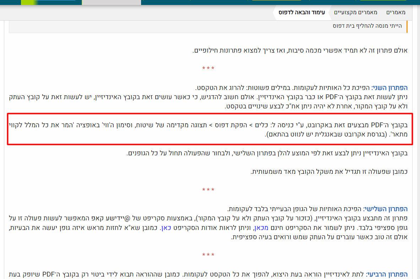Open the מכאן download link for the script
Viewport: 420px width, 279px height.
coord(261,227)
